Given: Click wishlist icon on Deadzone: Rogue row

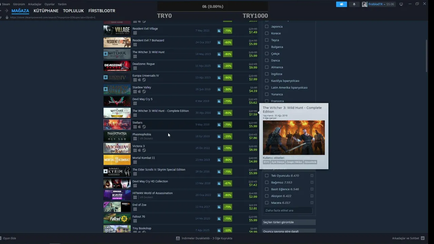Looking at the screenshot, I should [219, 66].
